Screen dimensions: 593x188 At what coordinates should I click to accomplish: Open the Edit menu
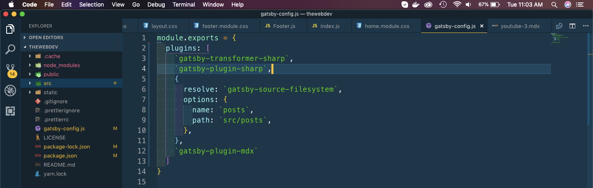tap(66, 5)
